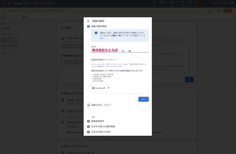Click the yellow 開始する banner button
The width and height of the screenshot is (236, 154).
pyautogui.click(x=227, y=11)
